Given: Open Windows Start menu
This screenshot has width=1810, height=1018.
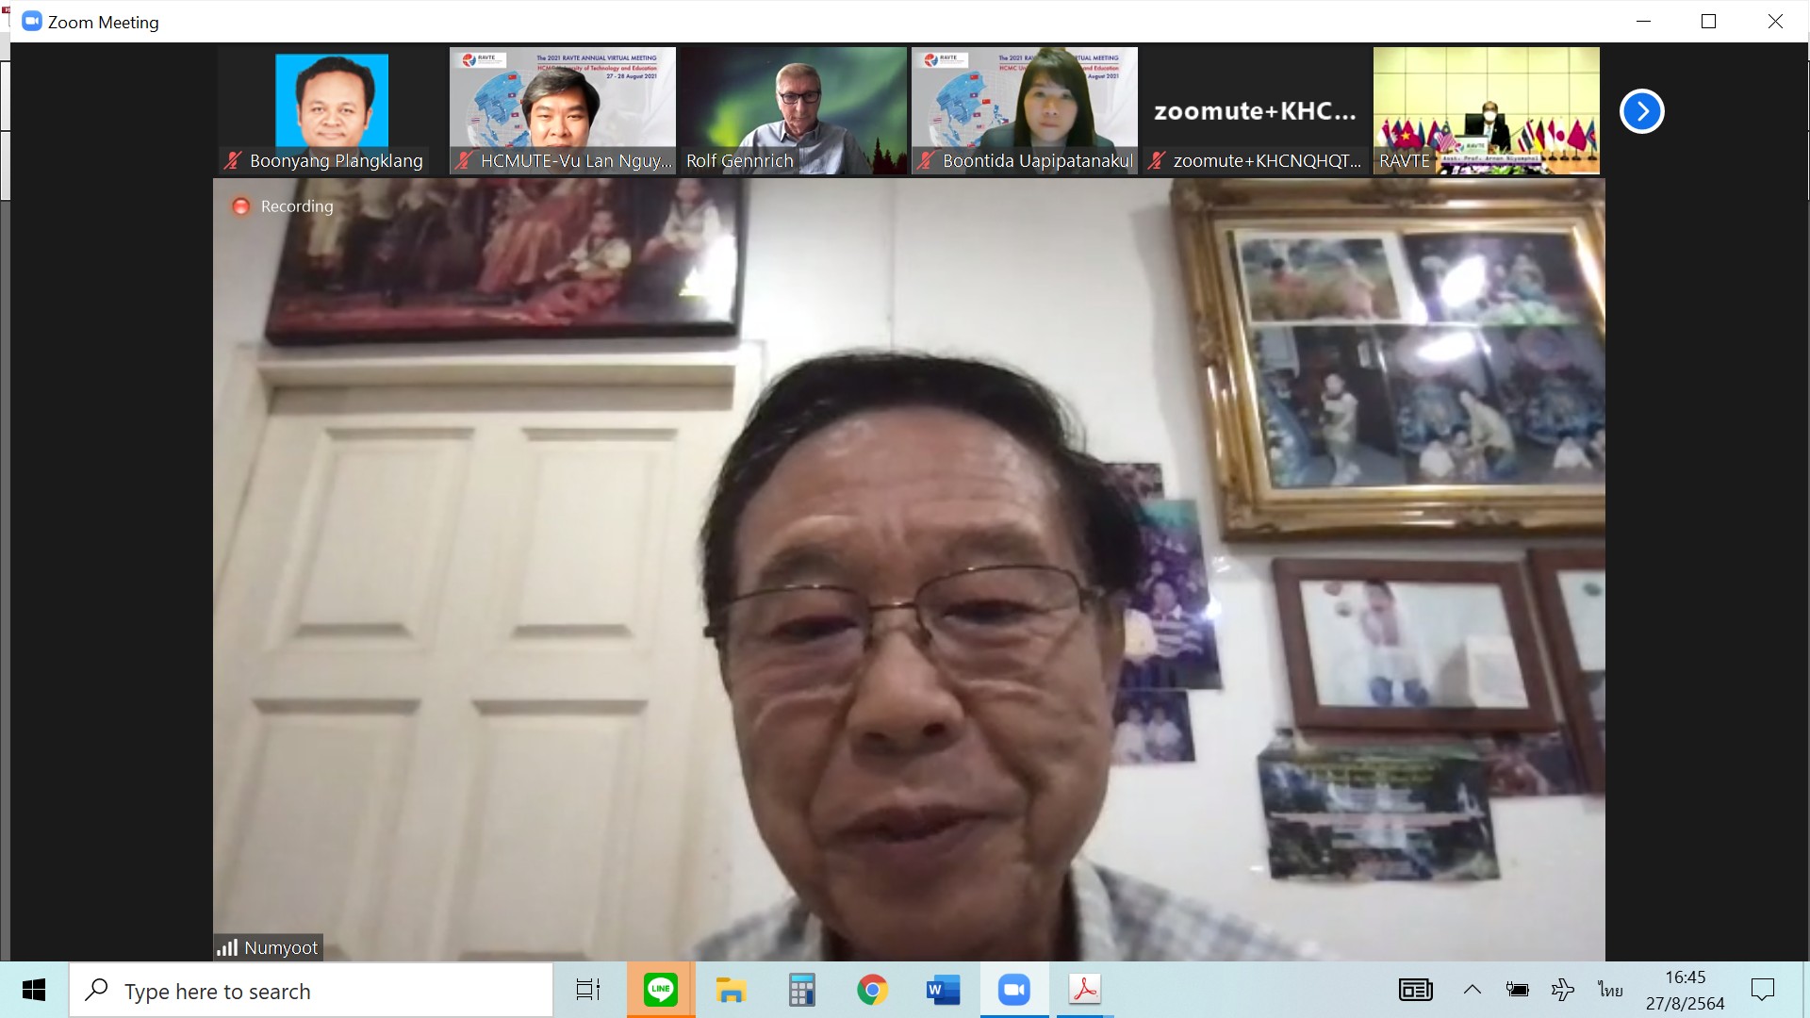Looking at the screenshot, I should tap(34, 990).
